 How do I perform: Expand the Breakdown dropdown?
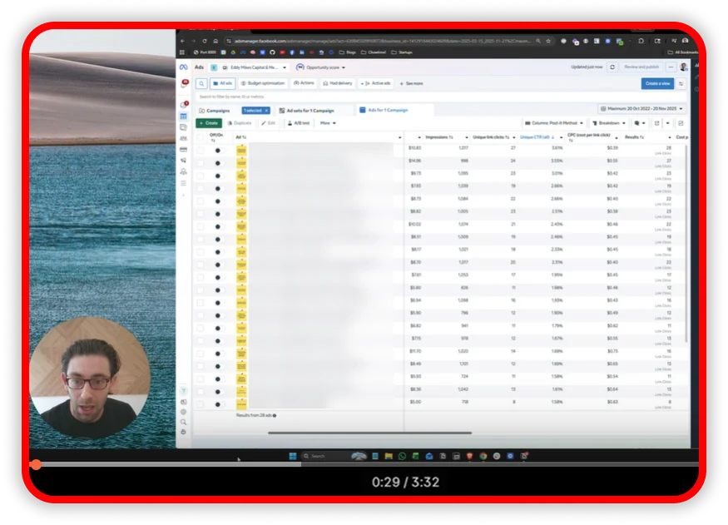click(x=611, y=122)
